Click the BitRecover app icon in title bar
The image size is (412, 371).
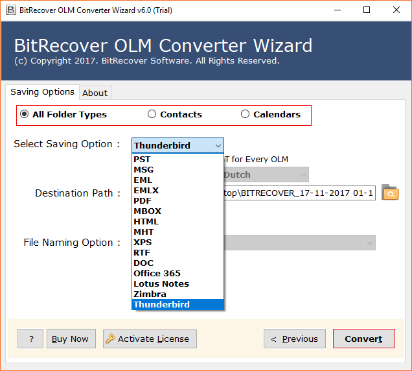click(9, 10)
